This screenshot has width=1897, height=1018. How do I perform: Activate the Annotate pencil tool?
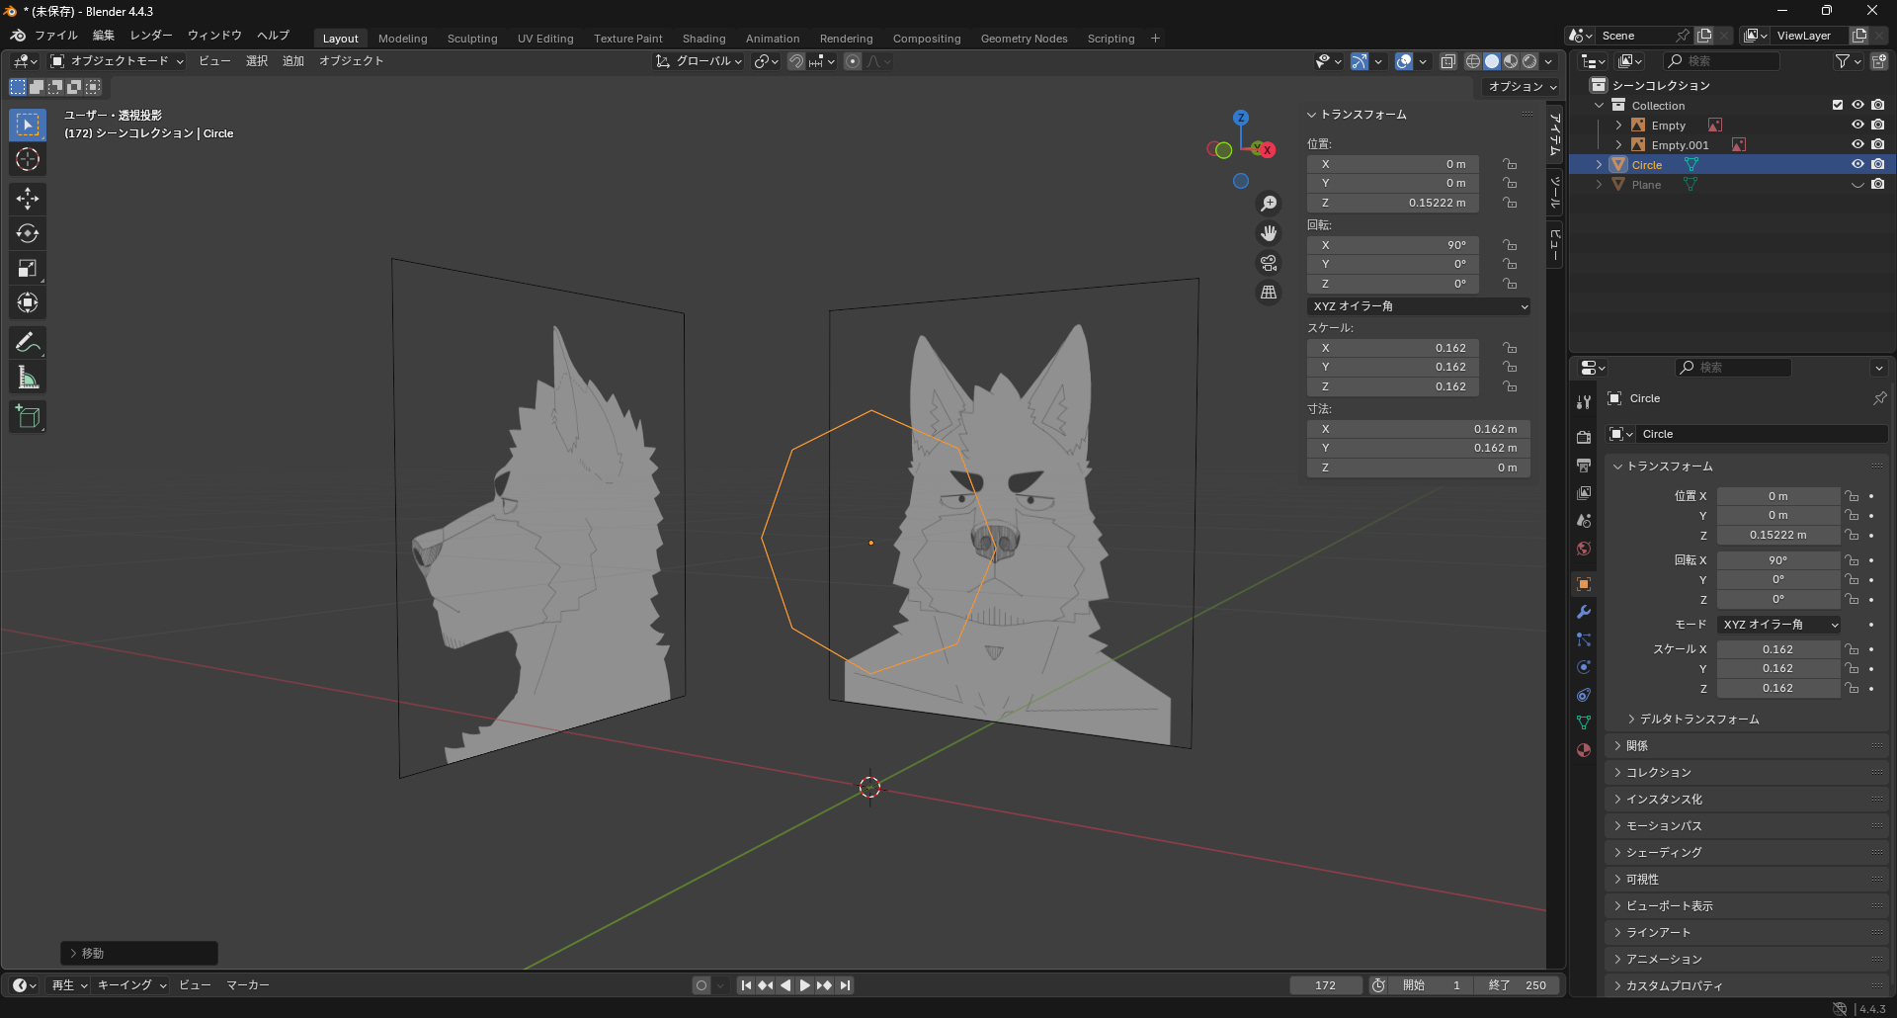(x=28, y=343)
